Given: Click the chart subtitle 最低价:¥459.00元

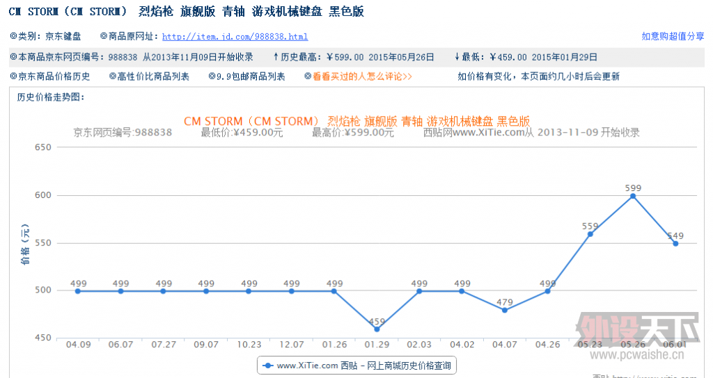Looking at the screenshot, I should coord(242,133).
